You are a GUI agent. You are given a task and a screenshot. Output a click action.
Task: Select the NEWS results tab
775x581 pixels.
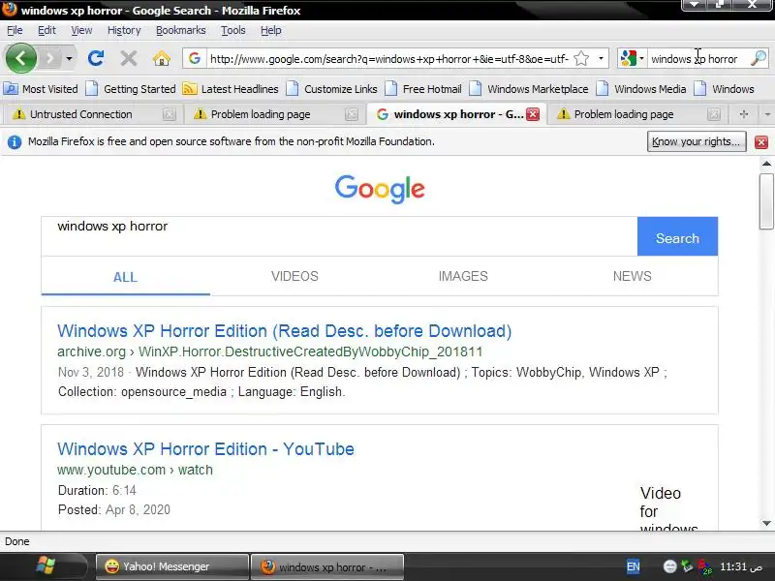[633, 276]
